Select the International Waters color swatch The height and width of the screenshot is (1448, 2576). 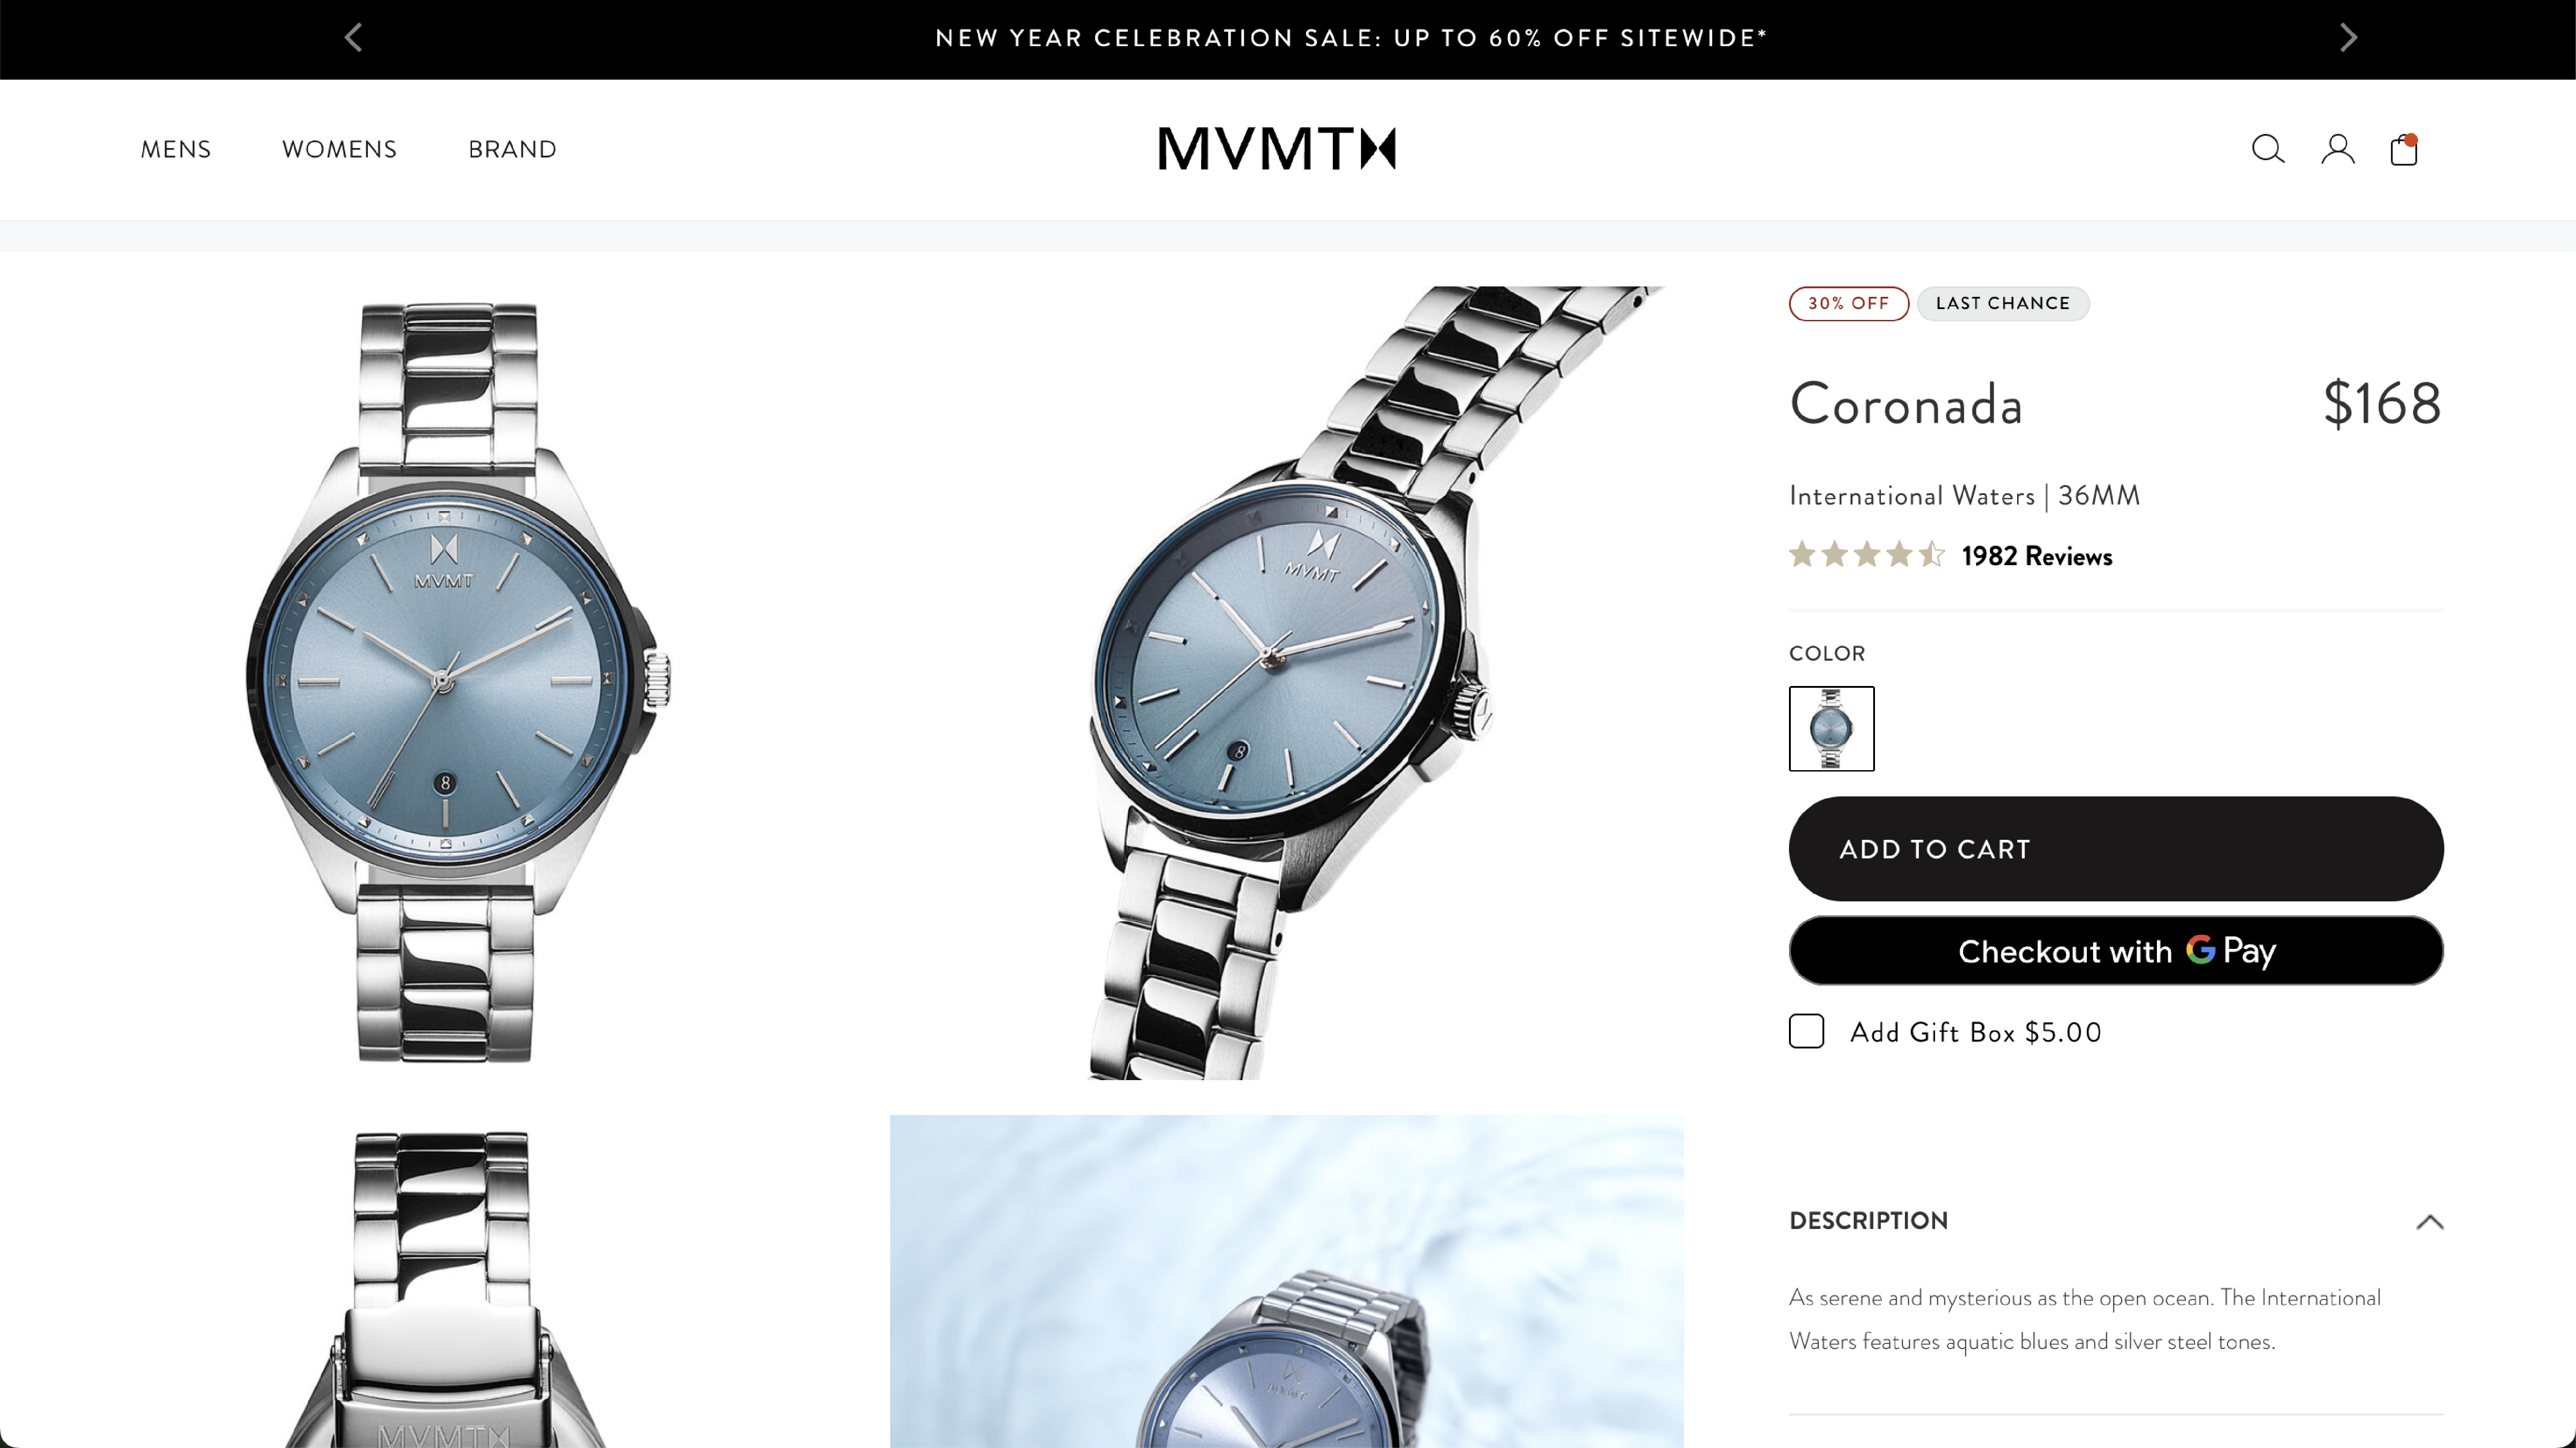(x=1831, y=728)
